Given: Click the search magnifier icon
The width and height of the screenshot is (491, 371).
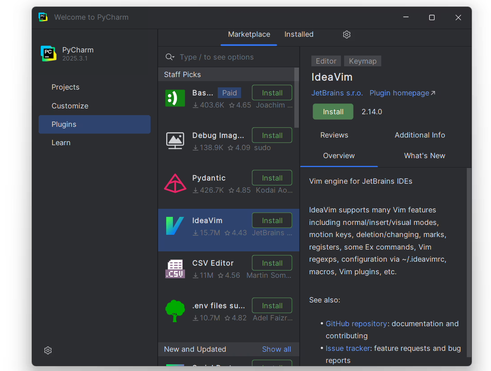Looking at the screenshot, I should pyautogui.click(x=169, y=57).
